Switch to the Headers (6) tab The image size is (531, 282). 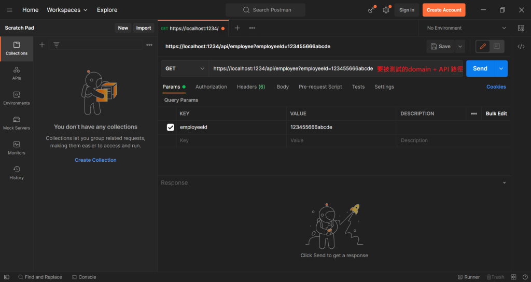tap(251, 87)
